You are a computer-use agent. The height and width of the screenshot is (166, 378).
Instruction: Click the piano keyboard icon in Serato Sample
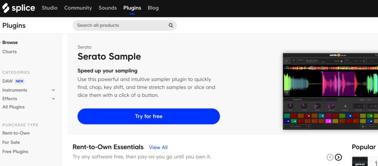(363, 127)
